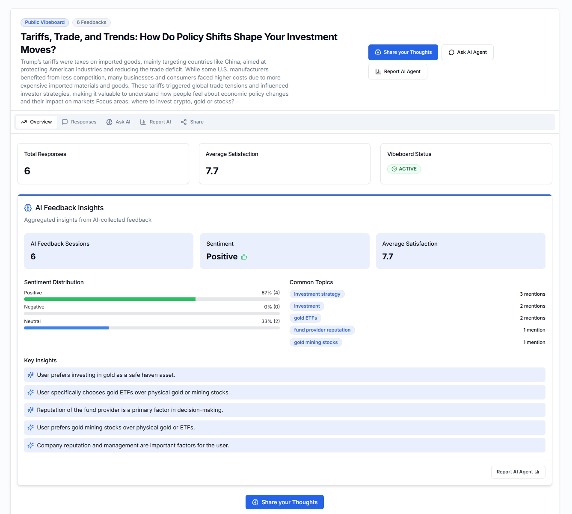572x514 pixels.
Task: Click the top Share your Thoughts button
Action: [x=403, y=53]
